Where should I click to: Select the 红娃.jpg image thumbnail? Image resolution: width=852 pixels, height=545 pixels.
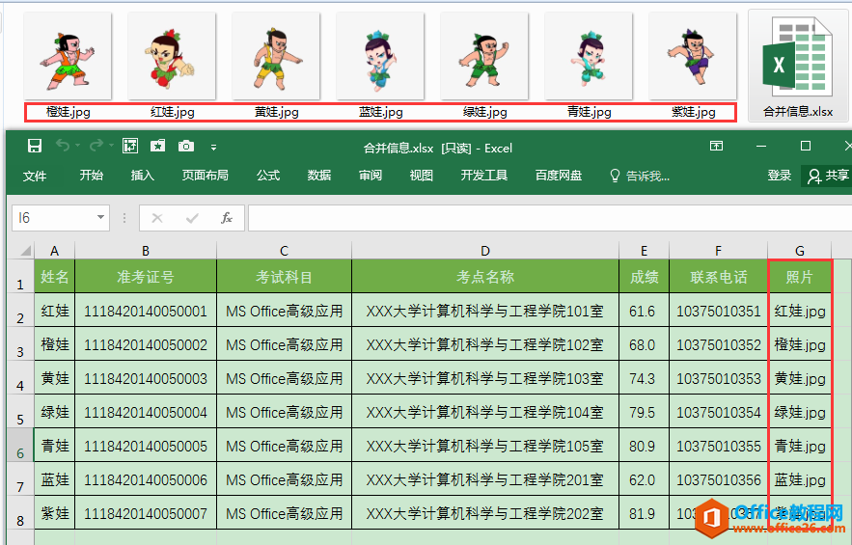point(172,56)
